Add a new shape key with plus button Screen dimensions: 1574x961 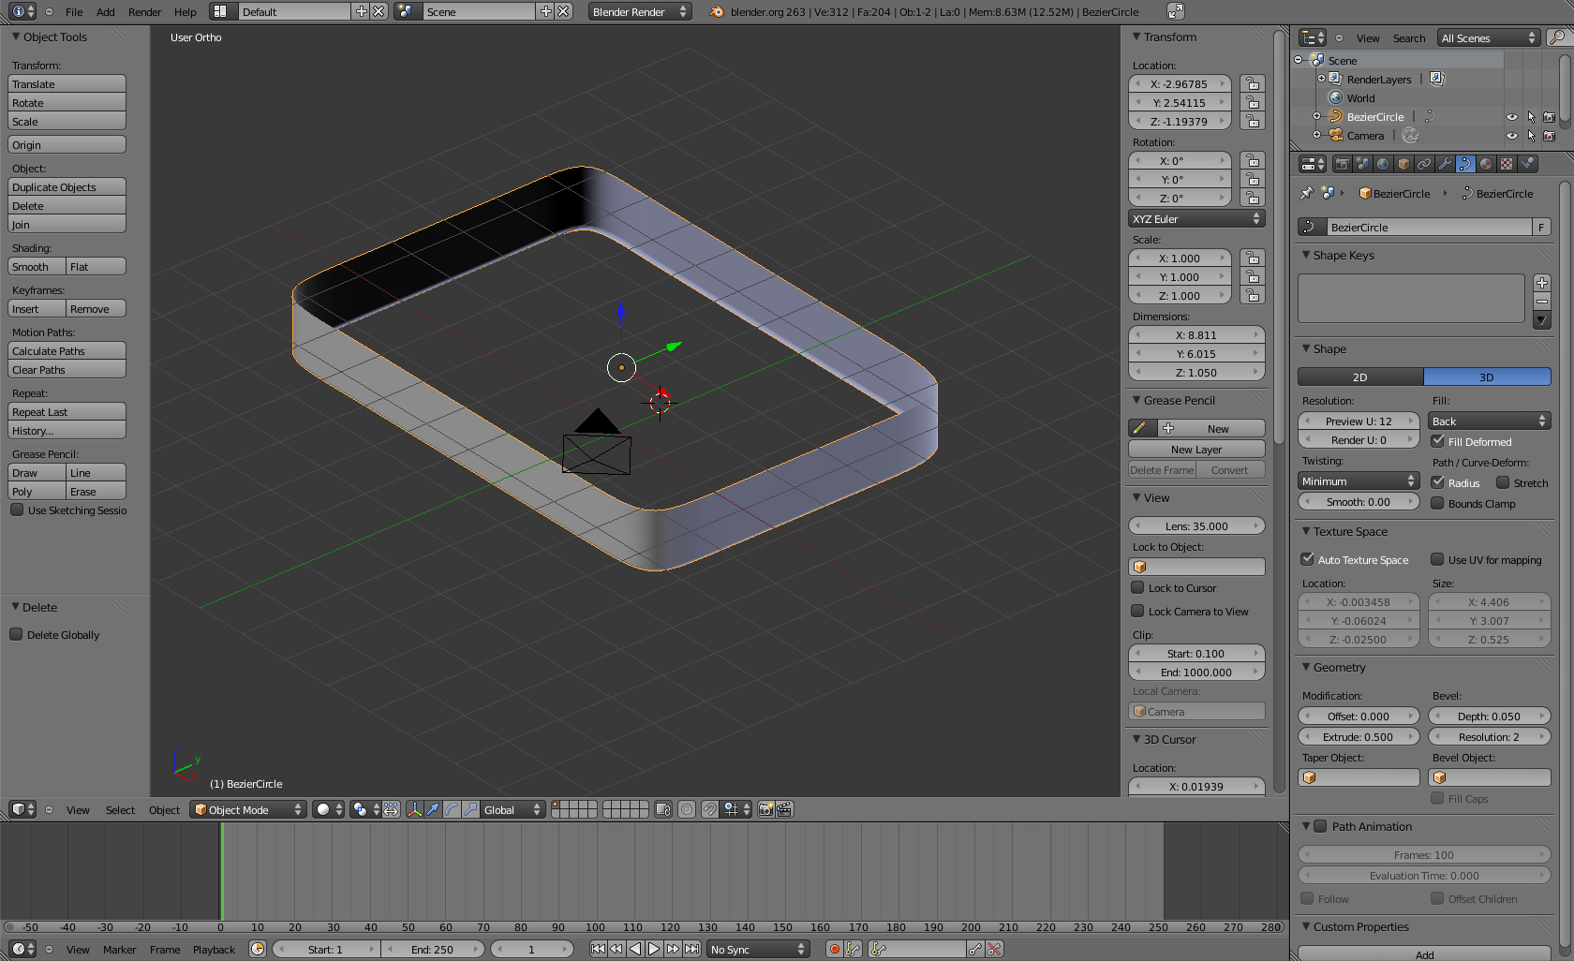click(1542, 282)
